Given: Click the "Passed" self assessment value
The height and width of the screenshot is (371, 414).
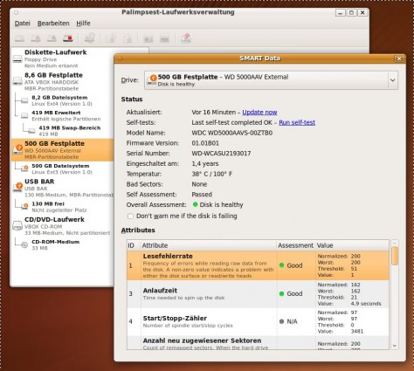Looking at the screenshot, I should tap(202, 195).
